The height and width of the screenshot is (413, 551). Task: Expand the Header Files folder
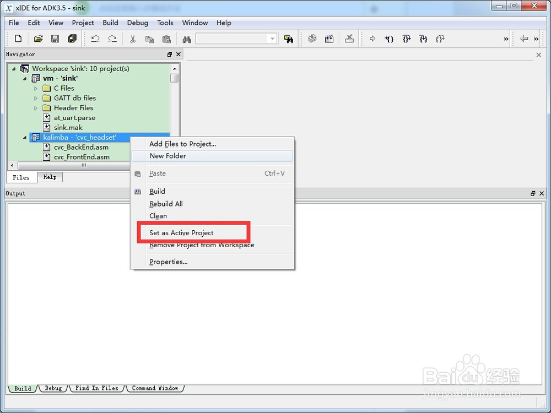point(36,108)
